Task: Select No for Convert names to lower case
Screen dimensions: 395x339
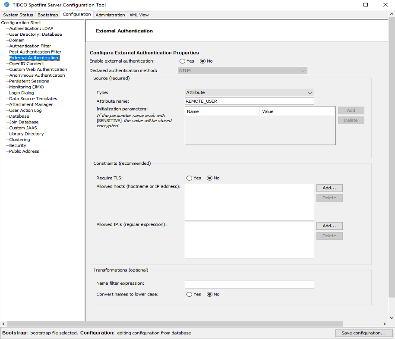Action: point(209,295)
